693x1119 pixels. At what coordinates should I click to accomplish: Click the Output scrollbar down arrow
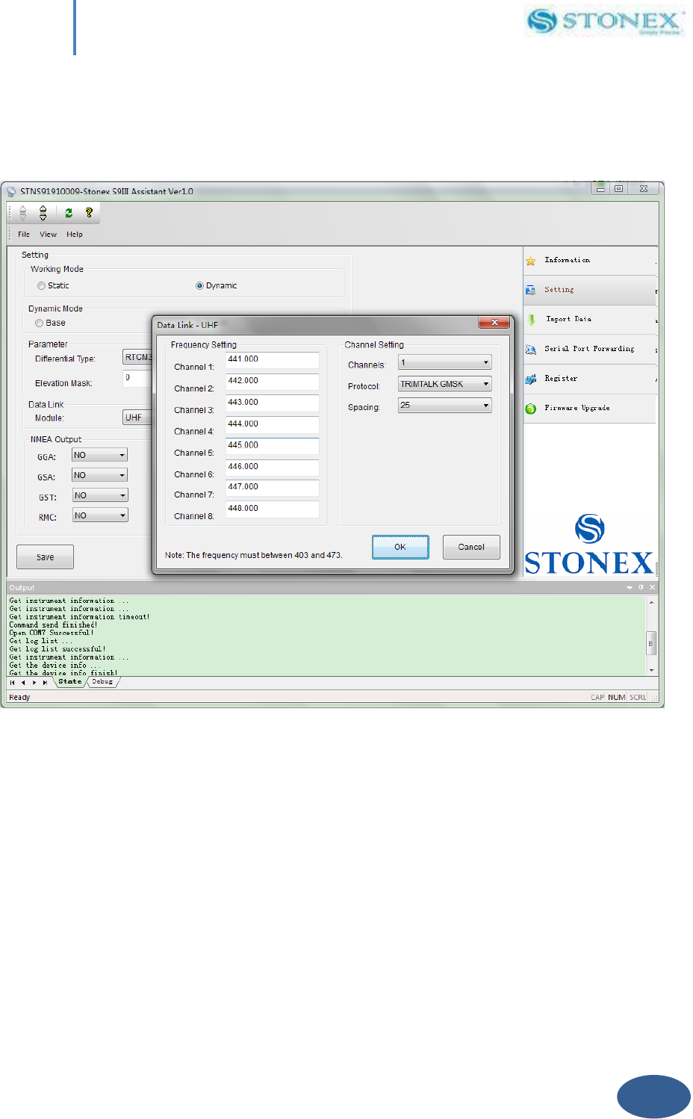(651, 670)
